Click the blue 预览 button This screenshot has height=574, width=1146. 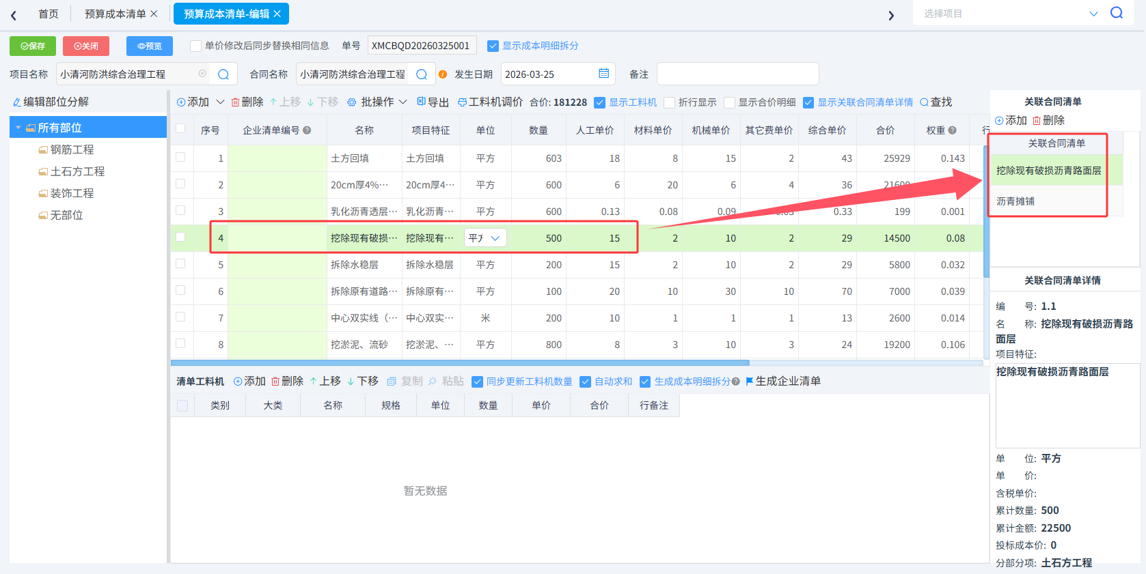pos(150,46)
